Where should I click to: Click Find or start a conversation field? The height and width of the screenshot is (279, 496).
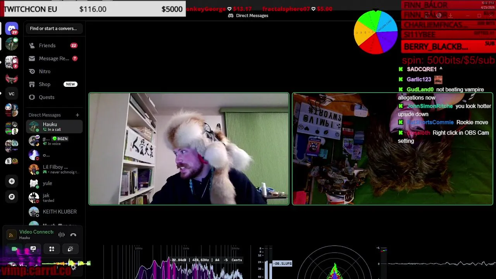pyautogui.click(x=54, y=28)
